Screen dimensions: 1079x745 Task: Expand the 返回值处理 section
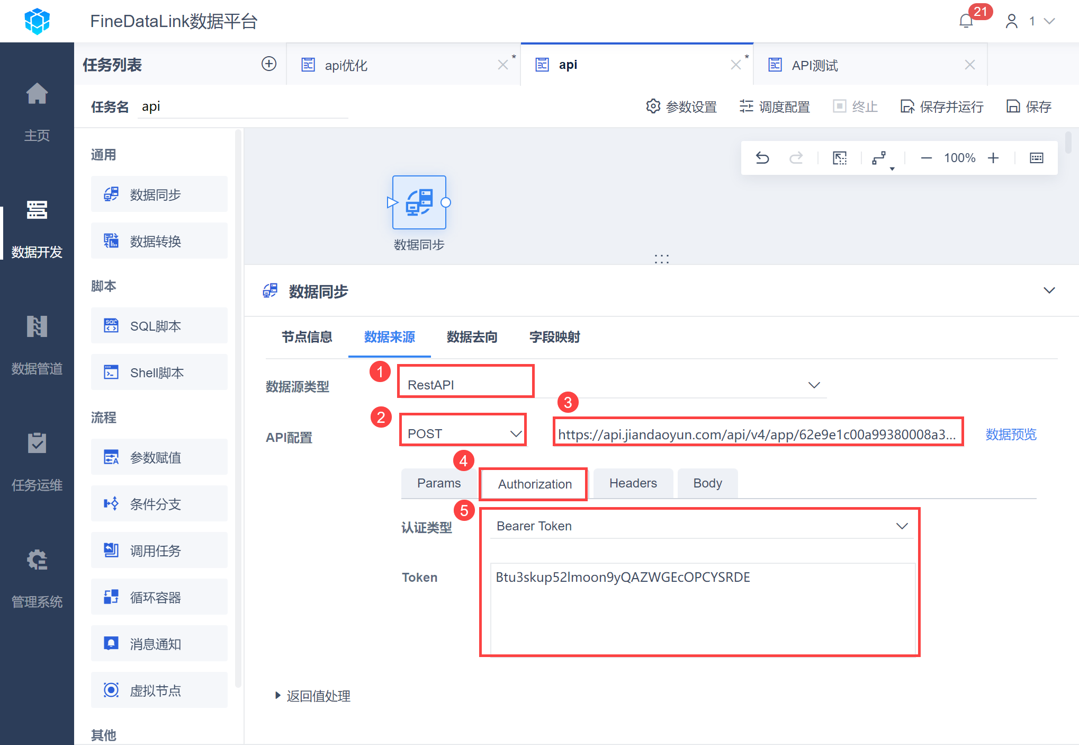(312, 696)
